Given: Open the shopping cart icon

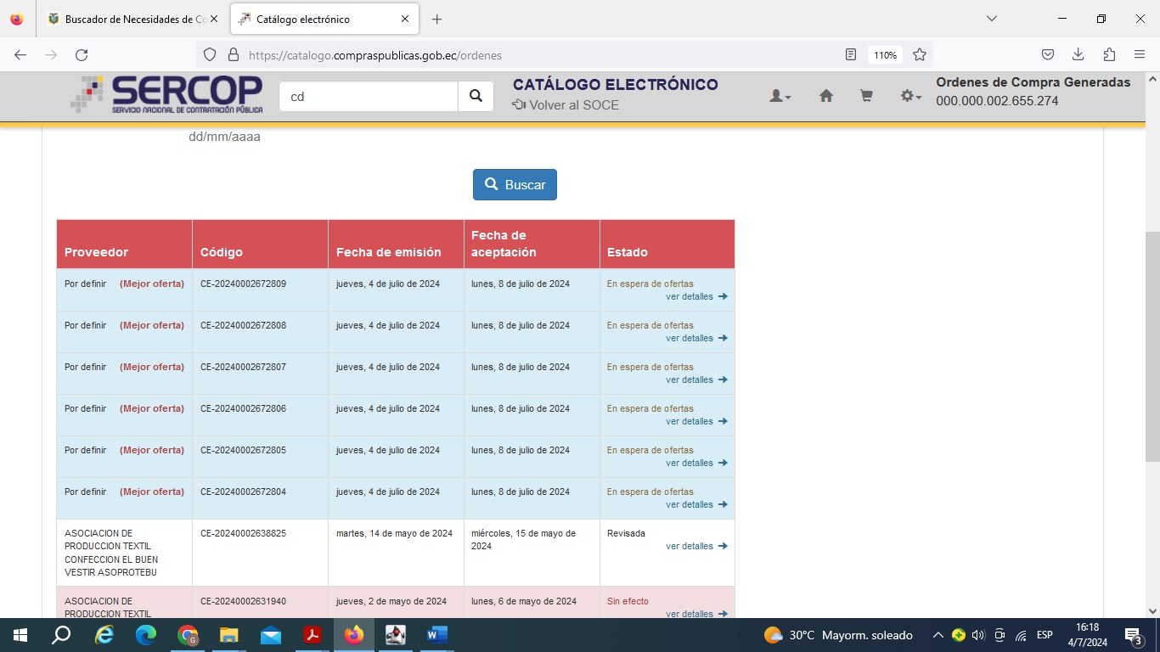Looking at the screenshot, I should point(866,97).
